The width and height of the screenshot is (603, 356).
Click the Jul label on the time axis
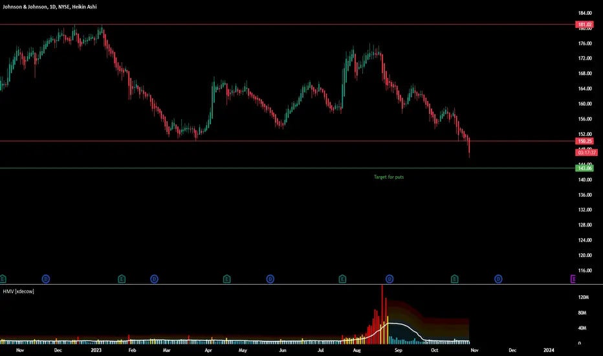pos(321,350)
